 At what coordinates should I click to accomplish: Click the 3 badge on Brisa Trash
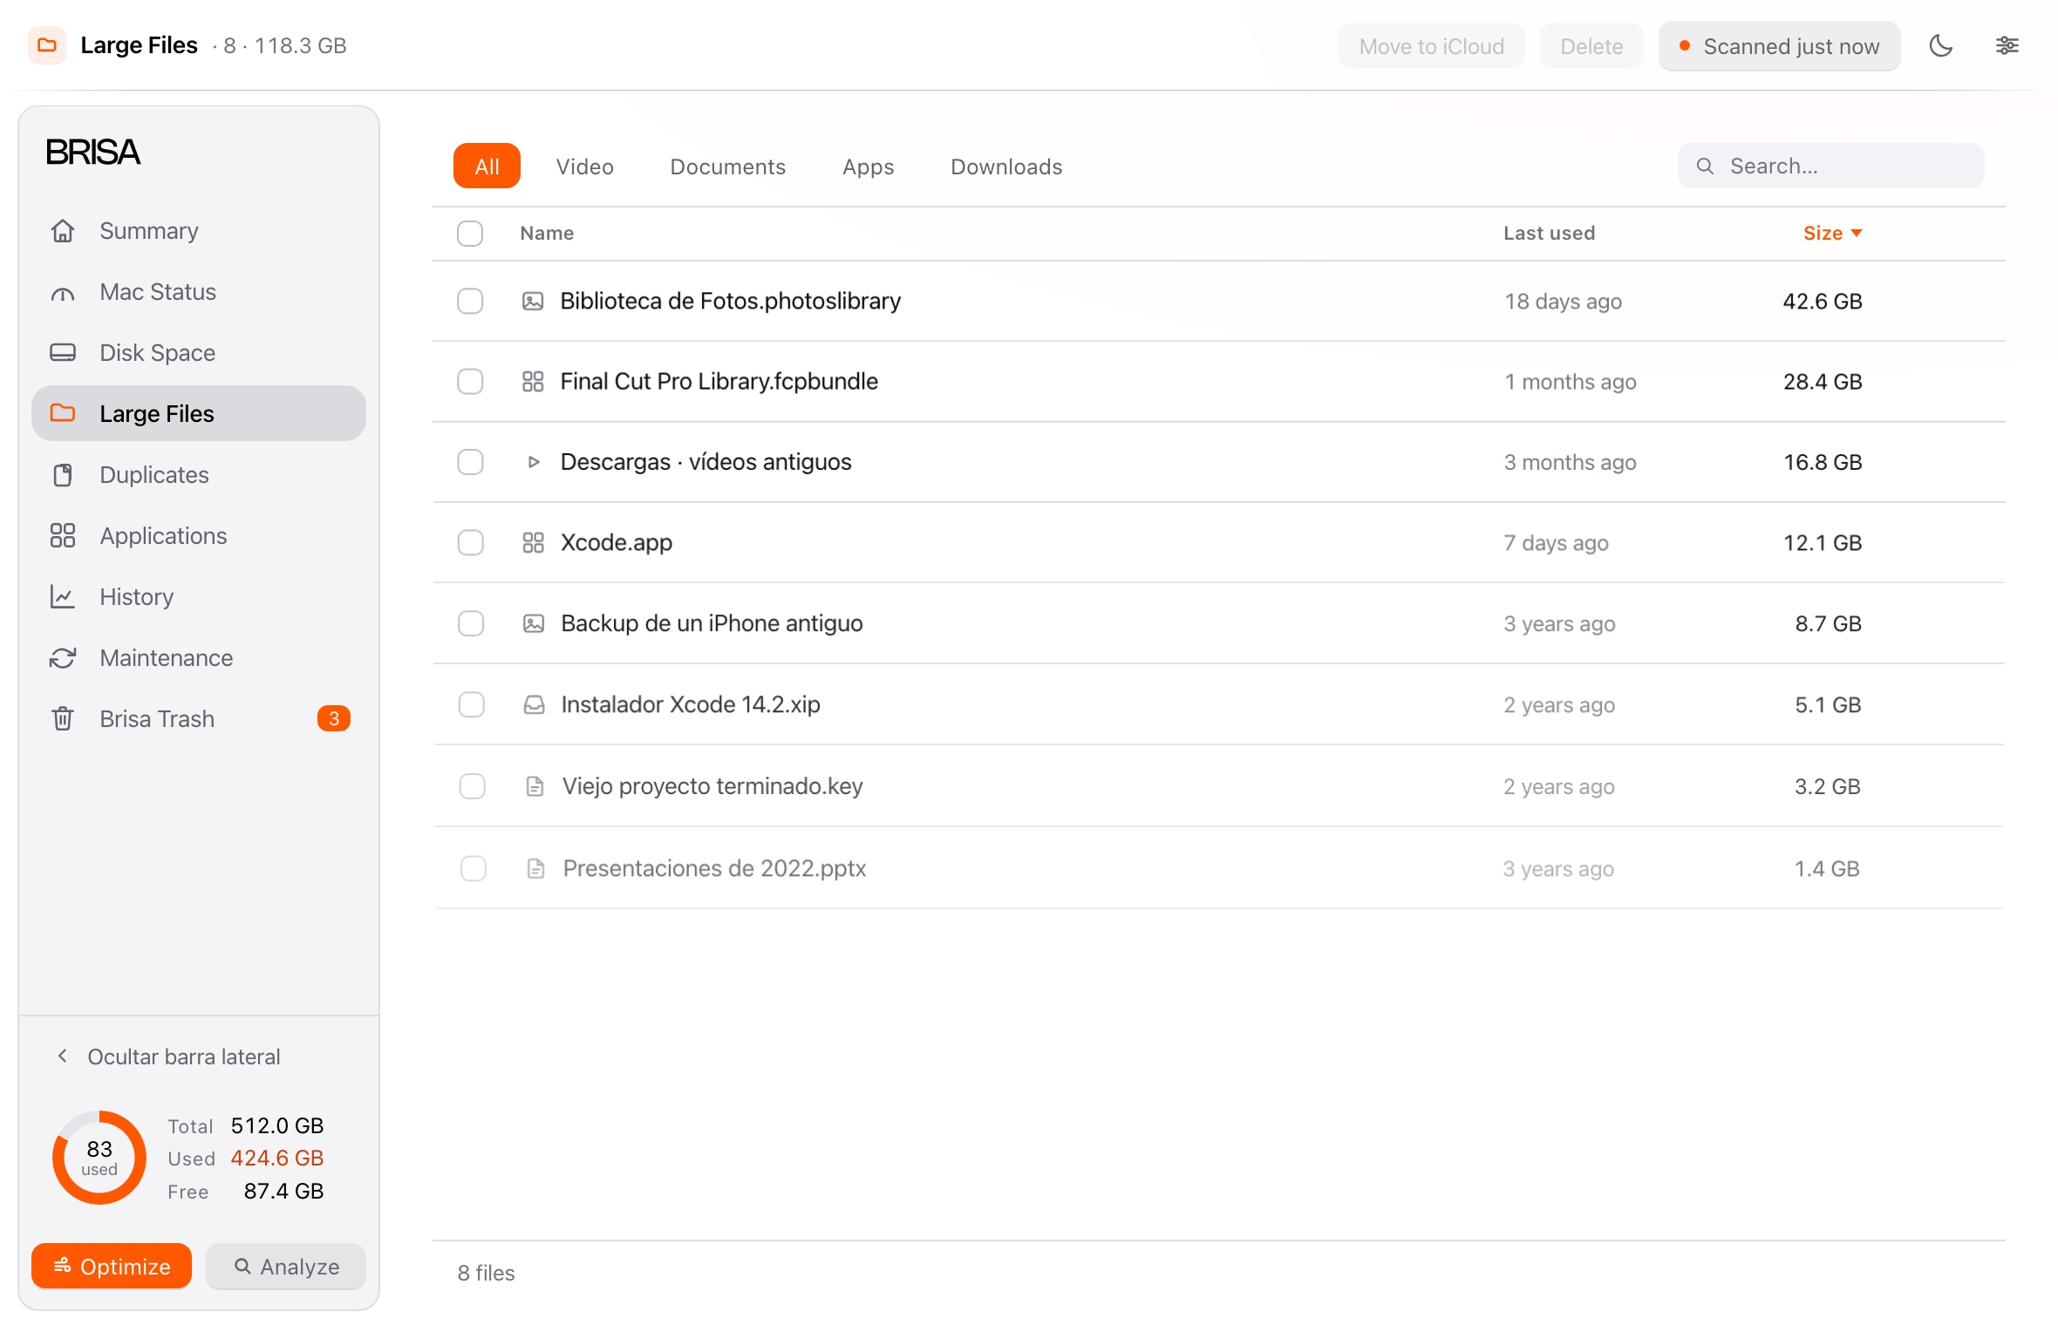[x=334, y=718]
